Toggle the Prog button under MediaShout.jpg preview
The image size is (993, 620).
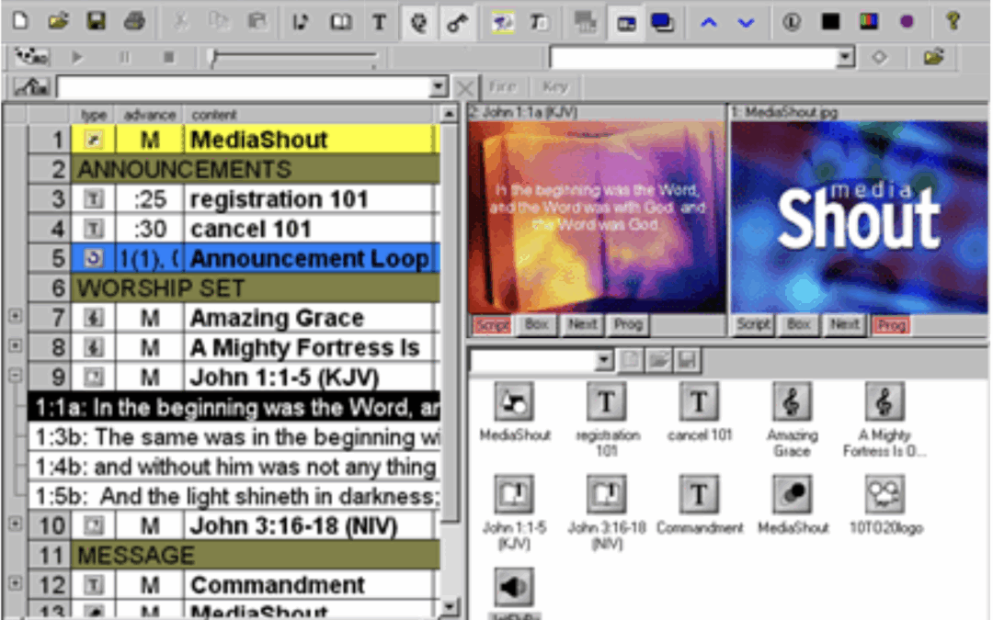pos(889,324)
